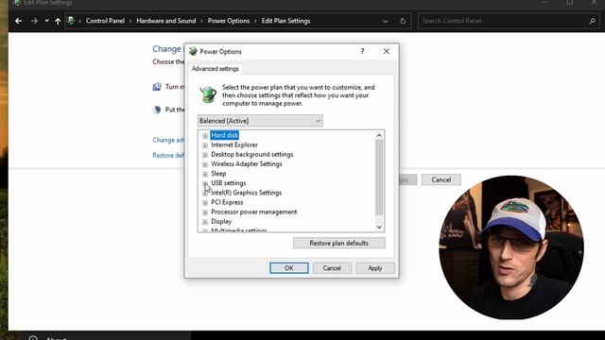
Task: Expand the address bar history dropdown
Action: [385, 21]
